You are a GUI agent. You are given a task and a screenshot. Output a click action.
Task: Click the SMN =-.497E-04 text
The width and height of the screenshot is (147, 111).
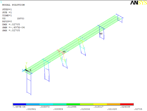tap(14, 27)
